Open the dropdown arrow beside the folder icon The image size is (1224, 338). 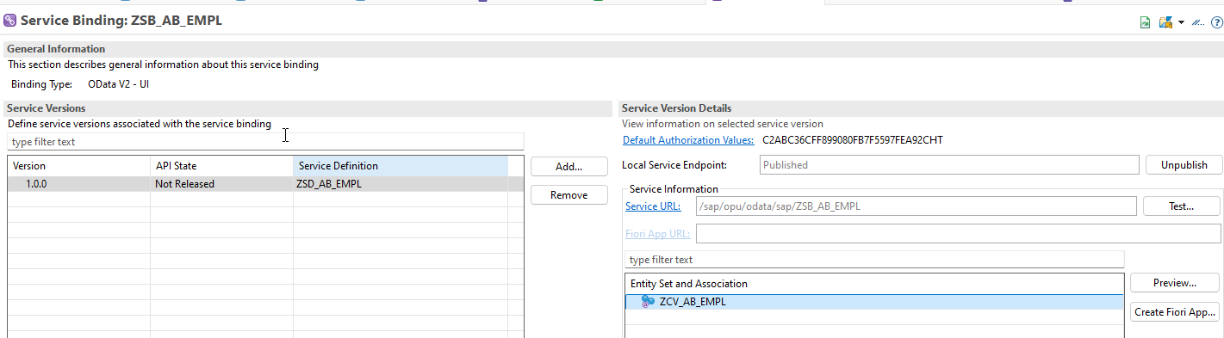[1181, 22]
